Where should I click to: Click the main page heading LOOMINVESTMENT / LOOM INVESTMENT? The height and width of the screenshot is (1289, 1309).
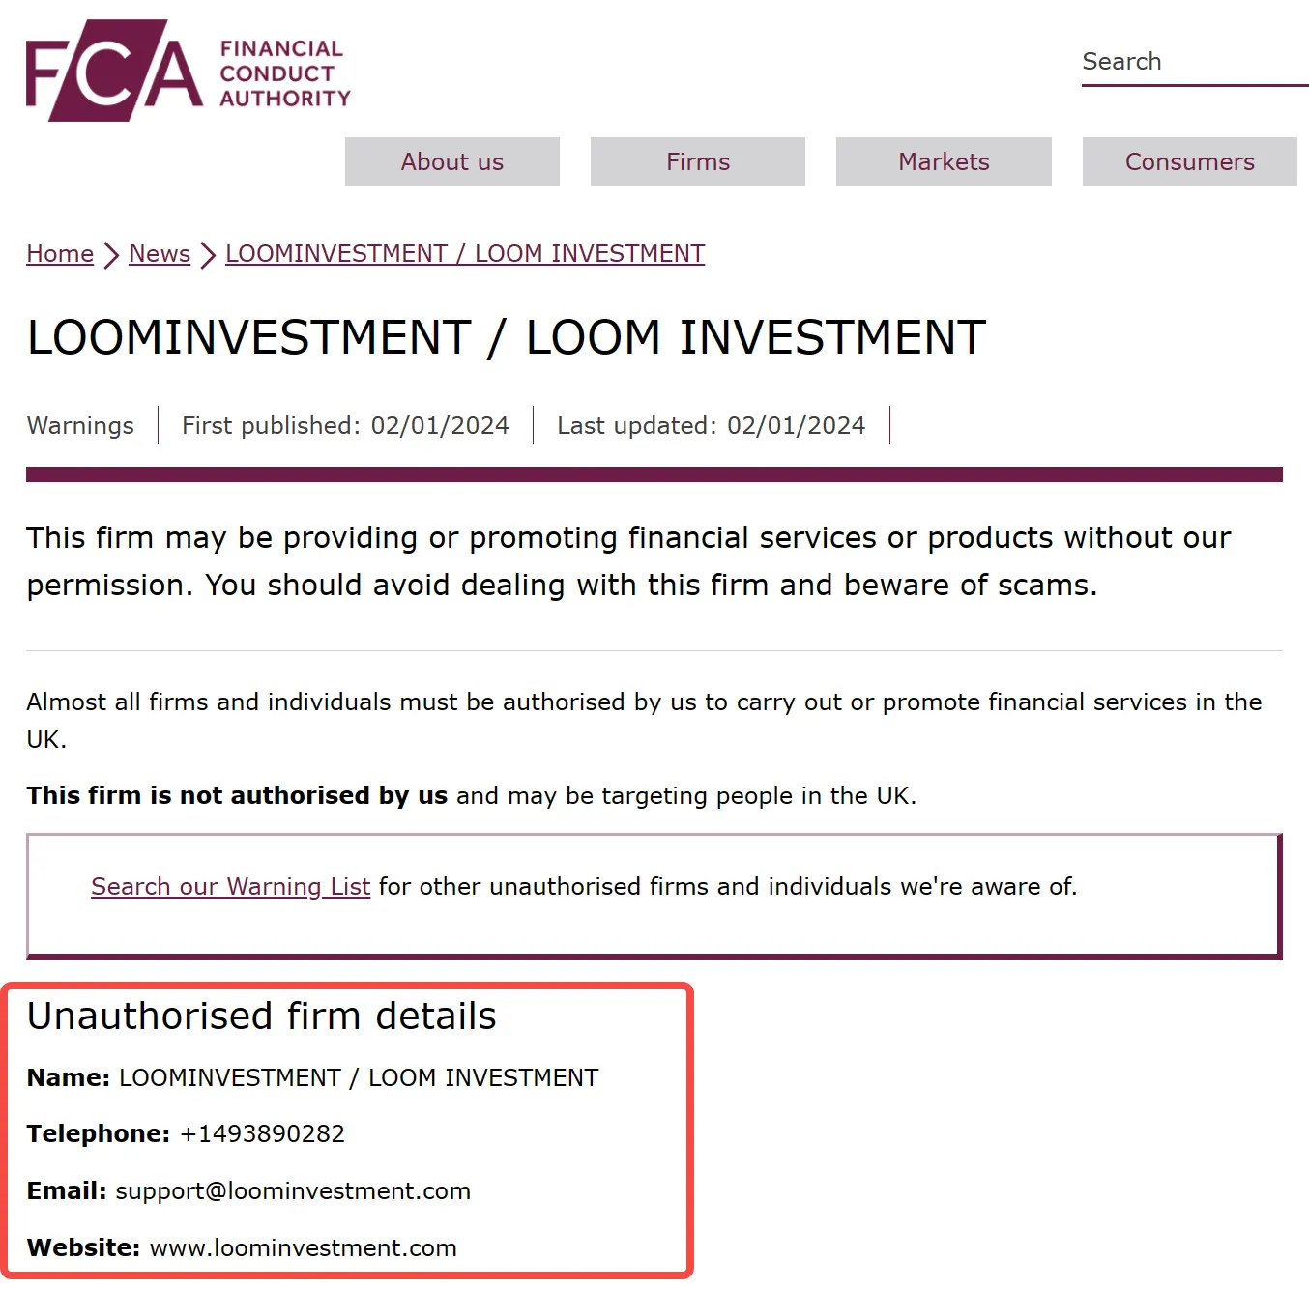[507, 338]
